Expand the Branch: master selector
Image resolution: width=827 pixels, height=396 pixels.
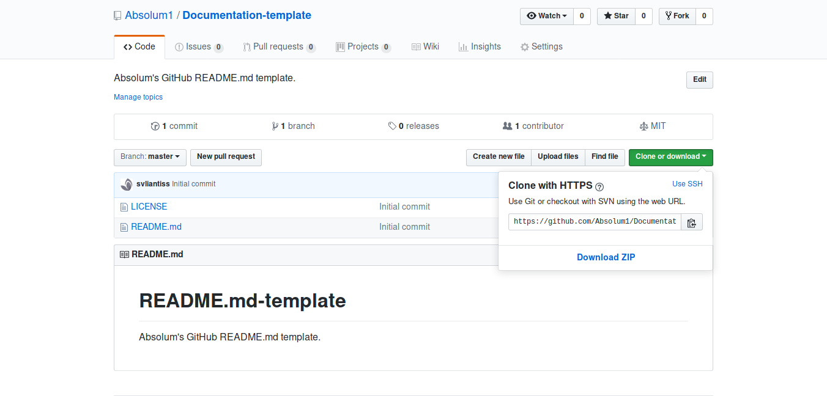(150, 157)
